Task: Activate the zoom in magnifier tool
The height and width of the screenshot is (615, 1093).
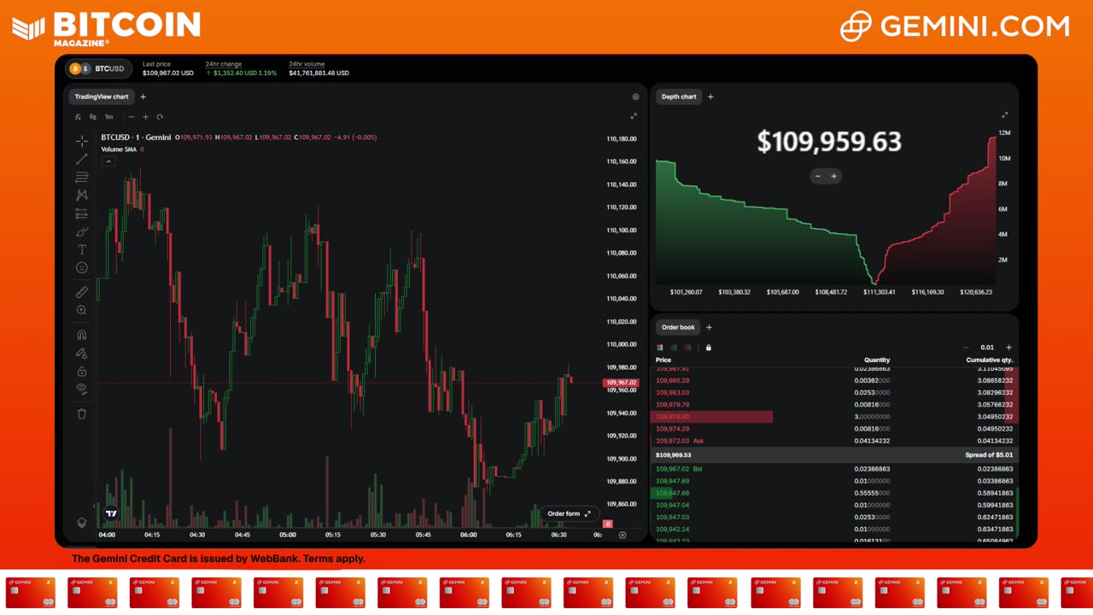Action: [x=82, y=310]
